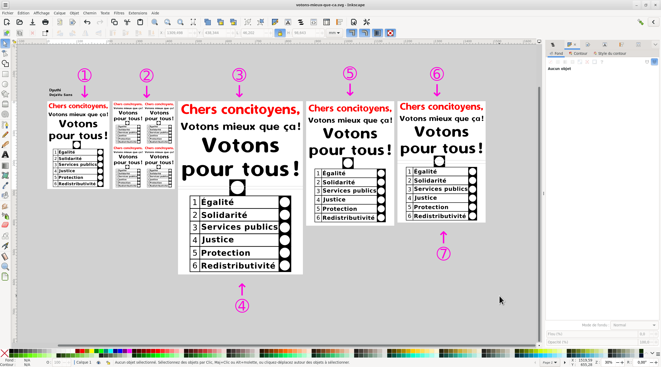Open the Style du contour tab
The image size is (661, 367).
click(x=610, y=53)
